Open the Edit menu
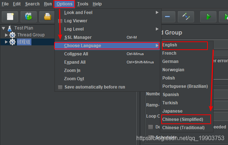228x145 pixels. pyautogui.click(x=17, y=4)
